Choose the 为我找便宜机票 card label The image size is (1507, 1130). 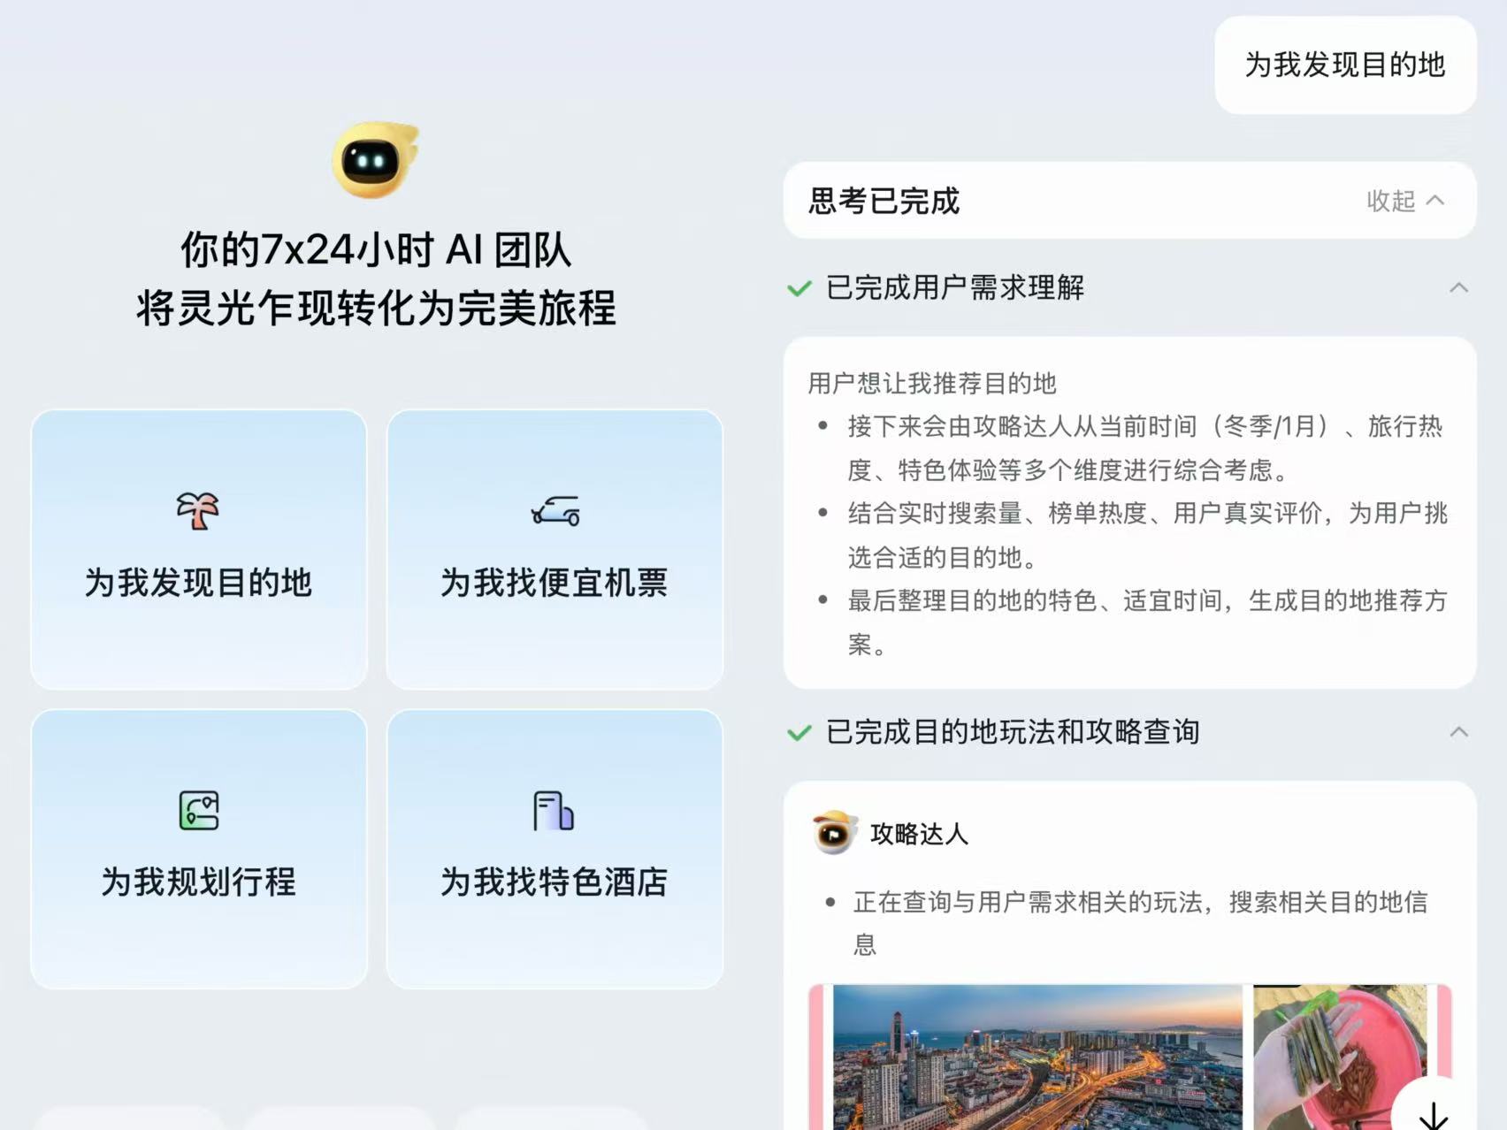click(x=554, y=583)
